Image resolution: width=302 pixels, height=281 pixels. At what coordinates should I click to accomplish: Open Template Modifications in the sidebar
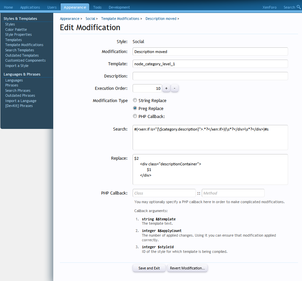tap(24, 45)
